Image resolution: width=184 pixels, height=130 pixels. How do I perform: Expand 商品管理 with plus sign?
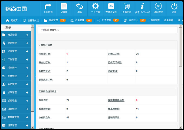point(27,35)
